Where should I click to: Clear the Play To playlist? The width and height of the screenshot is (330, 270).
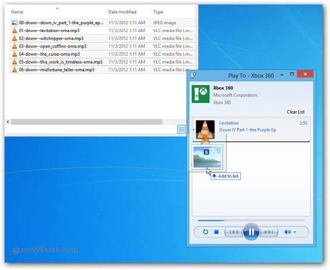click(x=295, y=112)
